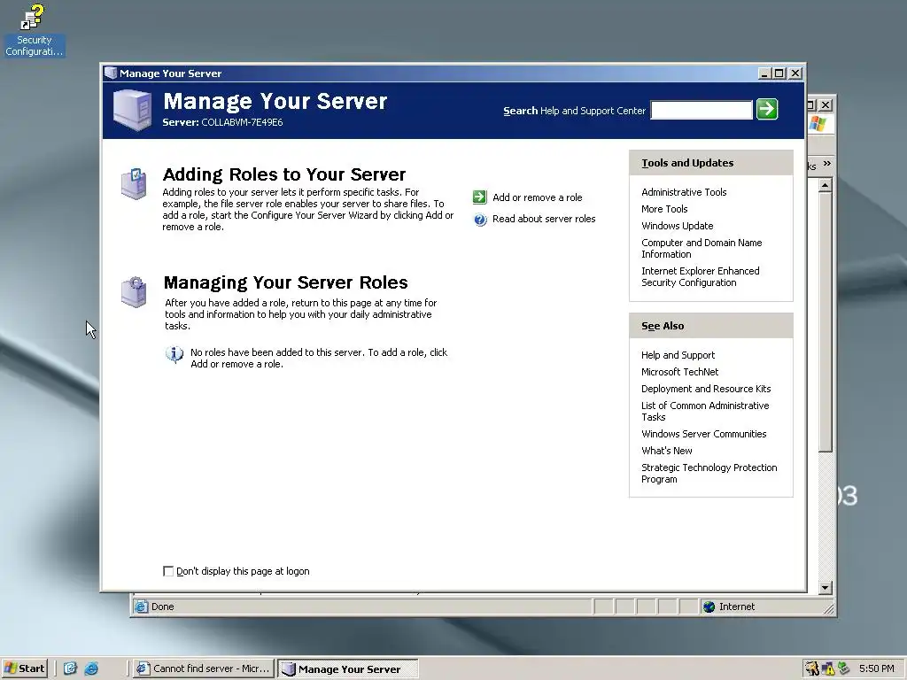Open Internet Explorer from quick launch
Image resolution: width=907 pixels, height=680 pixels.
click(91, 668)
